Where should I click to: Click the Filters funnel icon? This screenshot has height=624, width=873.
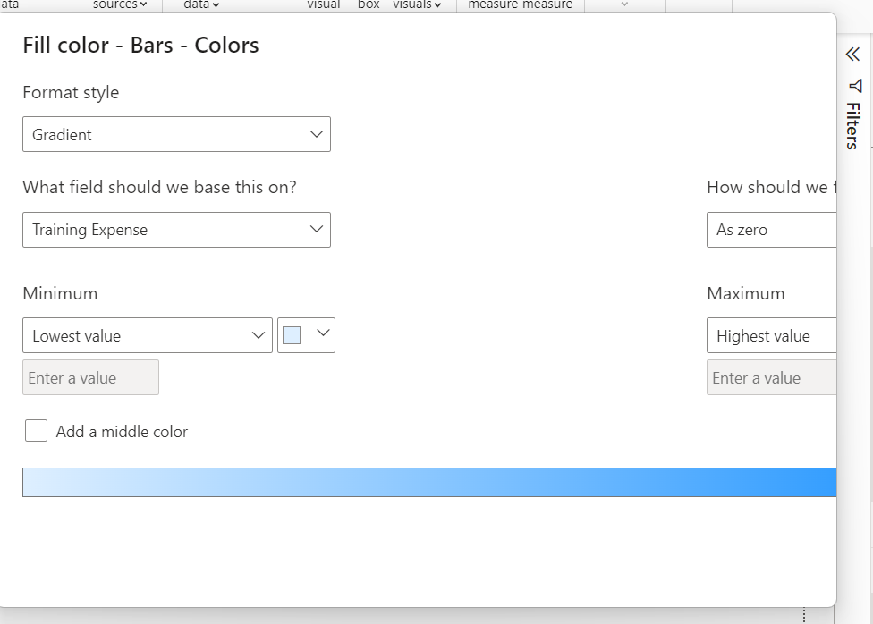[x=855, y=86]
